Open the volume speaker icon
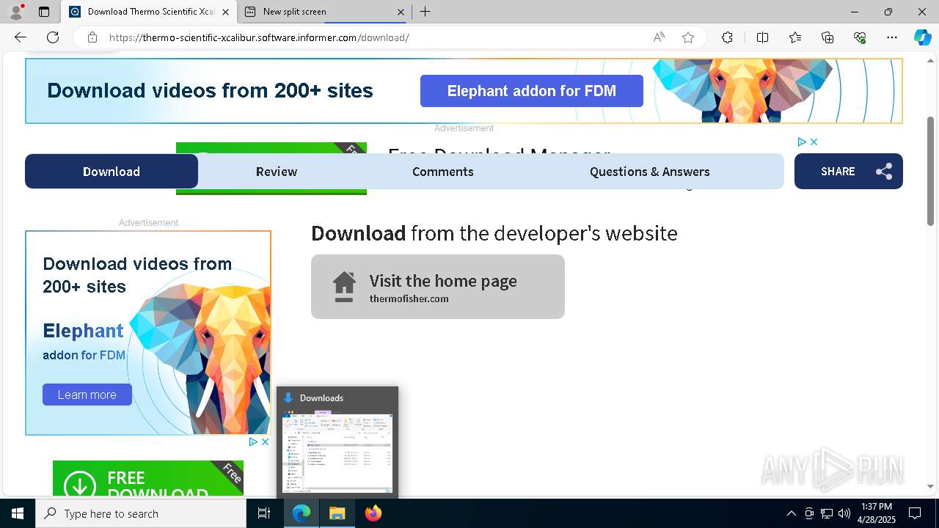This screenshot has width=939, height=528. 844,513
